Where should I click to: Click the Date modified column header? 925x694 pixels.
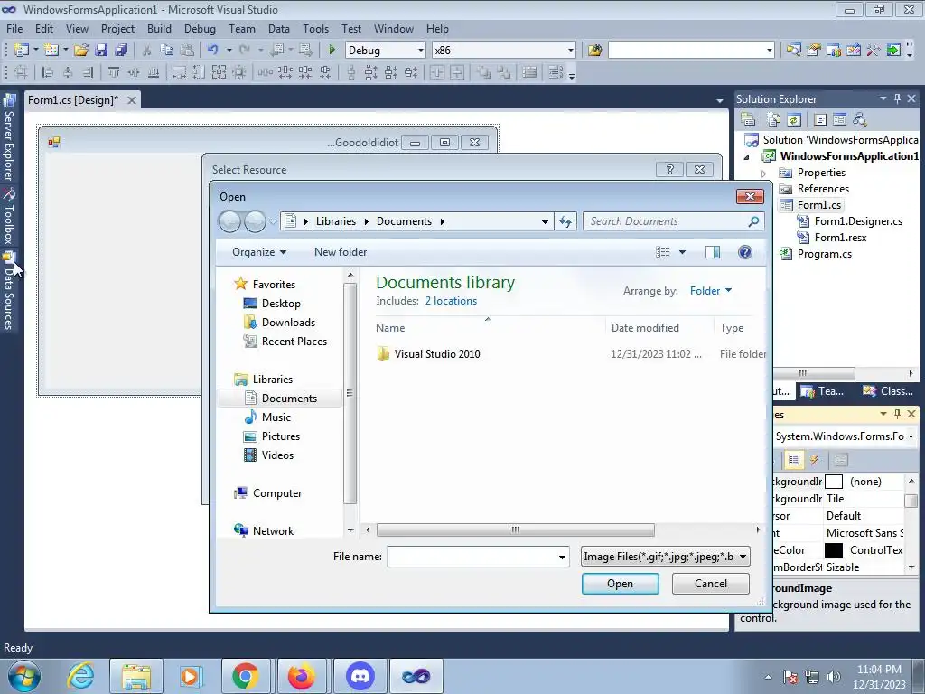(659, 327)
